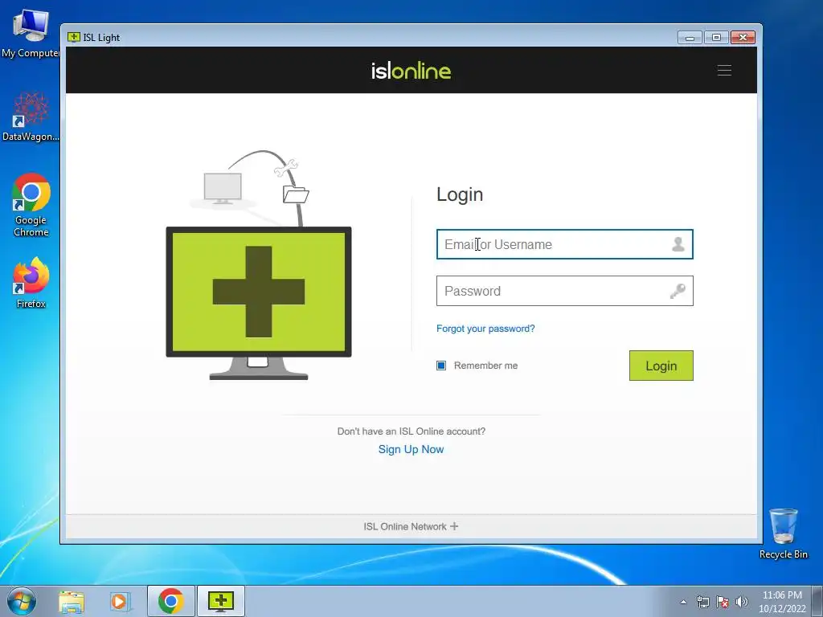Open the Windows Start menu
The image size is (823, 617).
22,601
